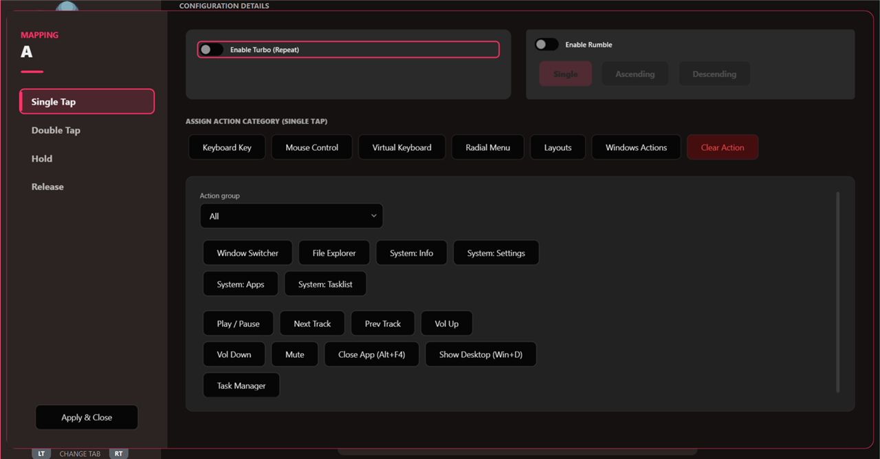Assign Next Track action
The height and width of the screenshot is (459, 880).
tap(312, 323)
